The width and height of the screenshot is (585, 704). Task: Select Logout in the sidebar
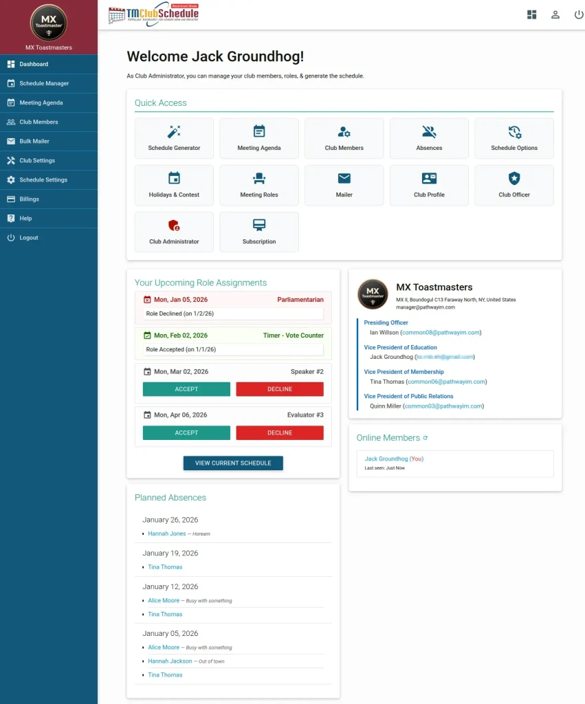[49, 238]
